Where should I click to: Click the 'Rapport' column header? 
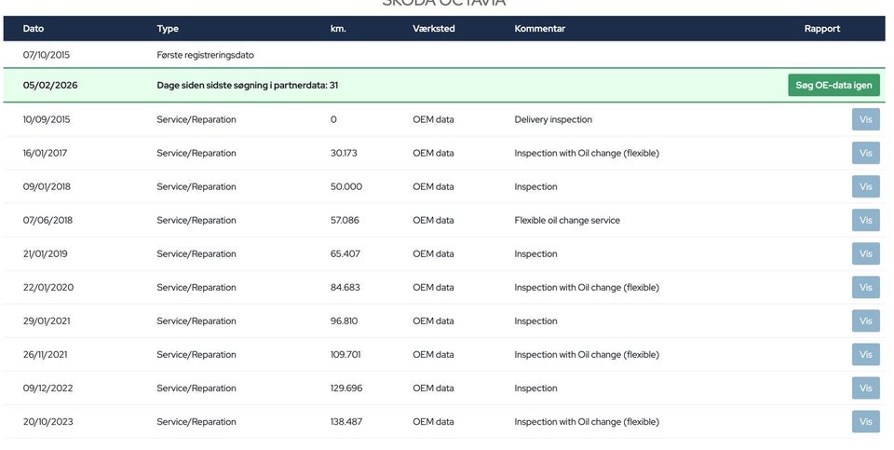(821, 28)
